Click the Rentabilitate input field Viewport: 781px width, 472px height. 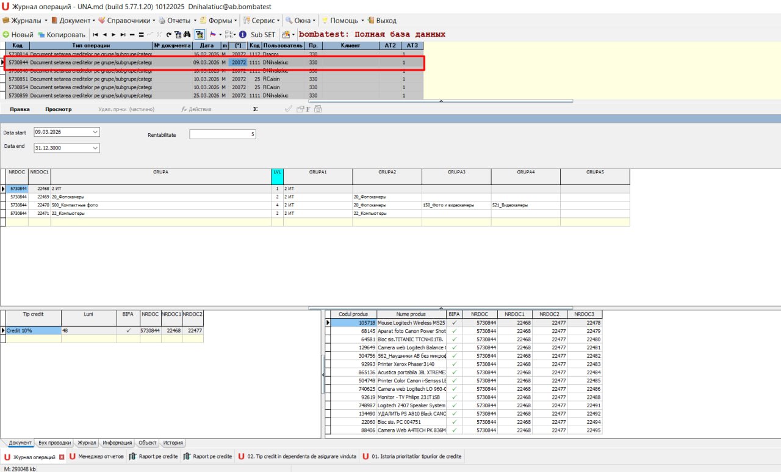click(223, 134)
